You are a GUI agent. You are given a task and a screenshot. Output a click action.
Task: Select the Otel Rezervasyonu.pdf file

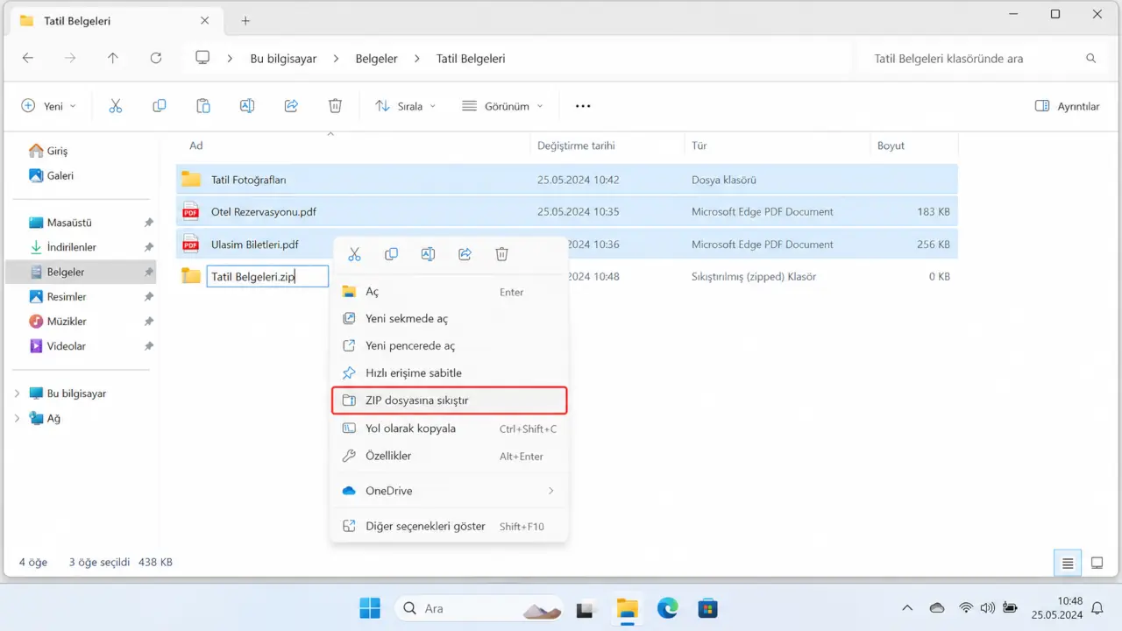[x=566, y=212]
